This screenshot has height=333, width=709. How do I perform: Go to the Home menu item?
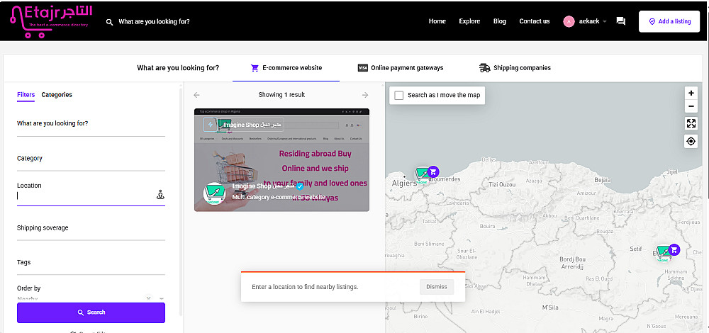point(437,21)
